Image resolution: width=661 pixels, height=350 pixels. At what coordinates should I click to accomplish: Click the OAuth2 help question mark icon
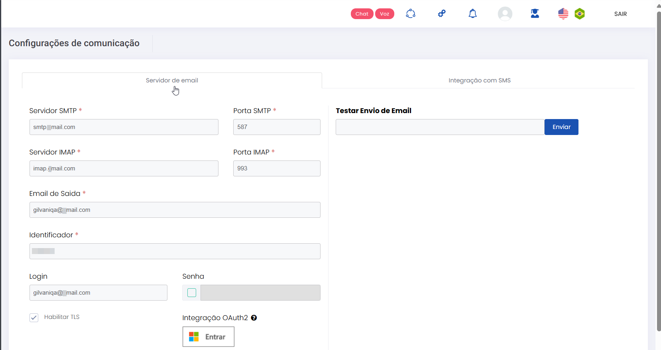[x=254, y=318]
